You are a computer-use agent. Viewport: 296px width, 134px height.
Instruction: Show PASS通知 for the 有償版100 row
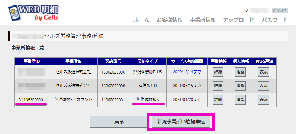tap(264, 86)
